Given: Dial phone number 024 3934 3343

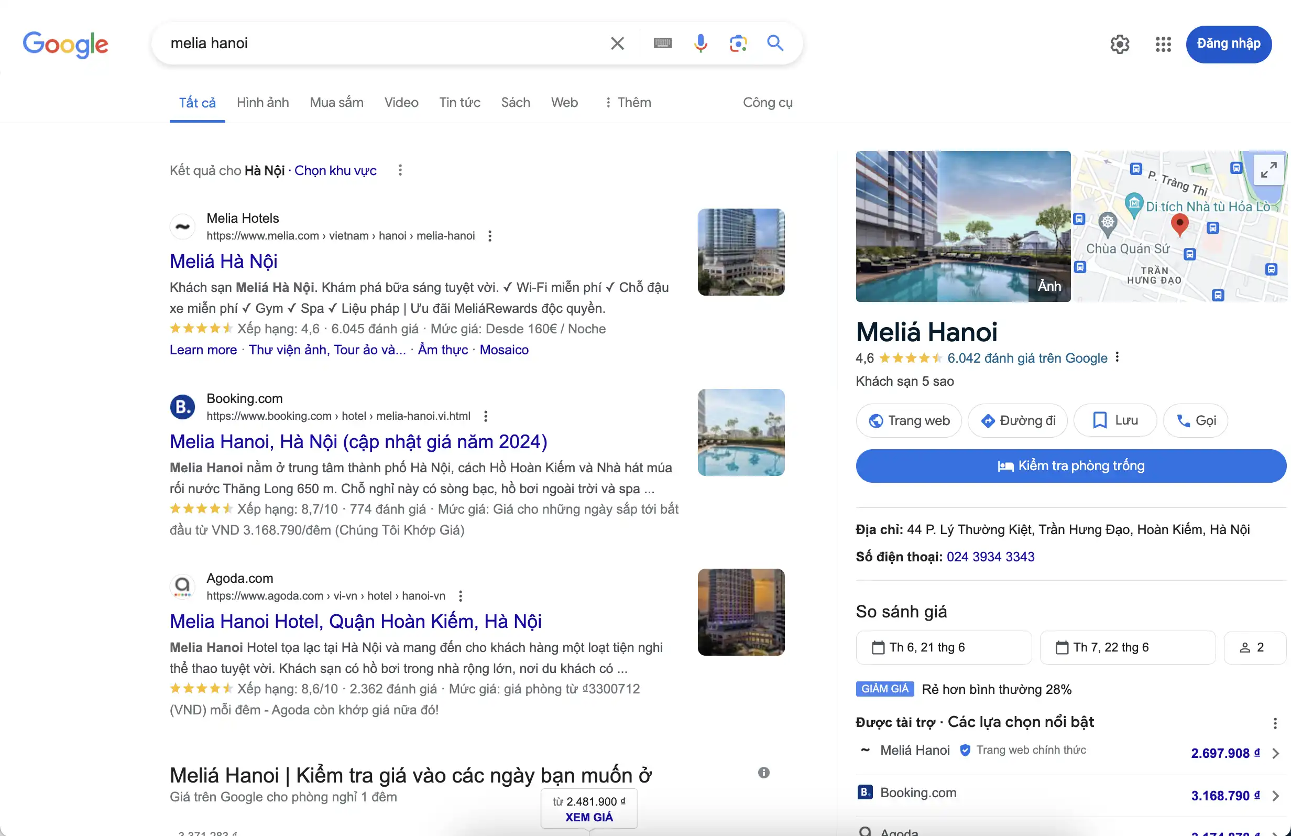Looking at the screenshot, I should pos(990,557).
